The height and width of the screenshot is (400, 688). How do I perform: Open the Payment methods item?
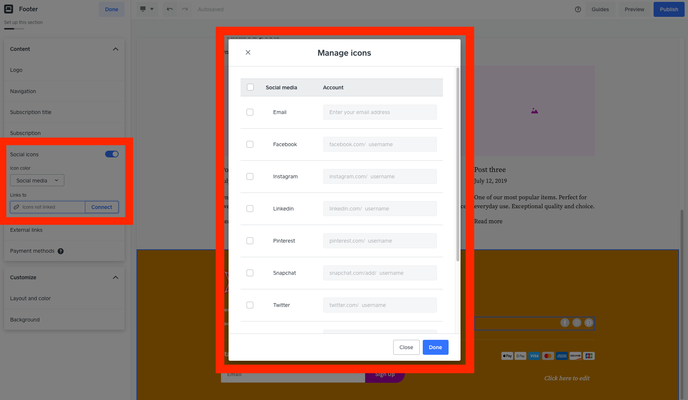pyautogui.click(x=64, y=251)
